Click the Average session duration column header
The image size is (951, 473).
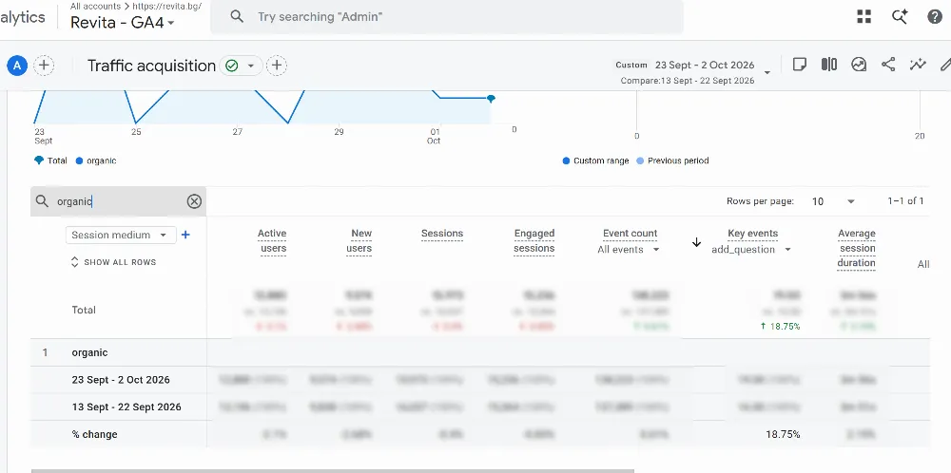coord(857,248)
